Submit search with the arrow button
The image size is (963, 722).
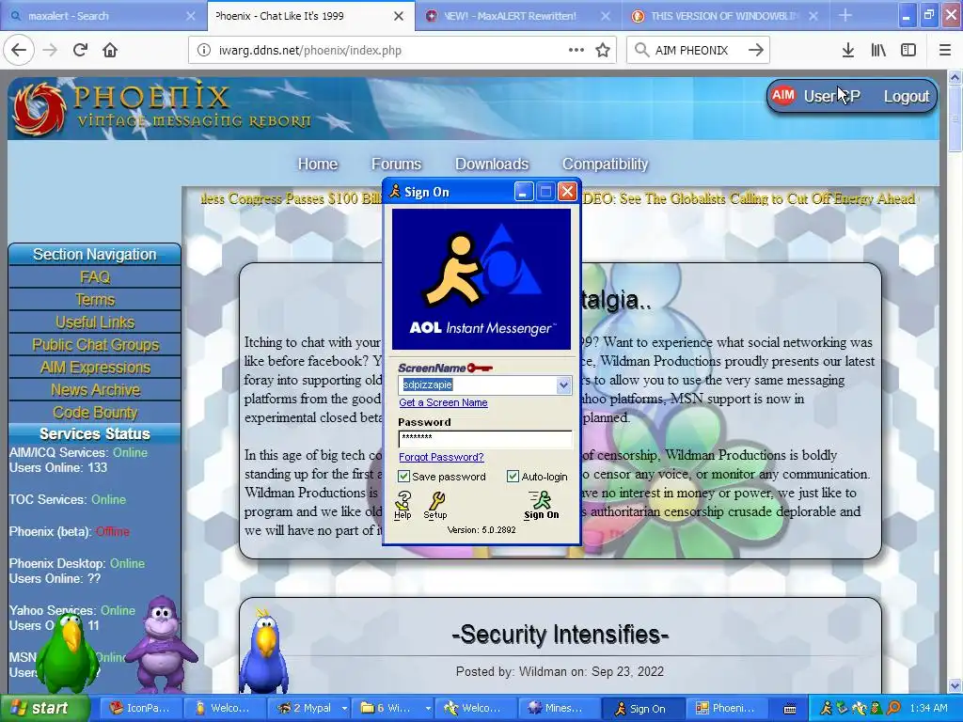[756, 51]
